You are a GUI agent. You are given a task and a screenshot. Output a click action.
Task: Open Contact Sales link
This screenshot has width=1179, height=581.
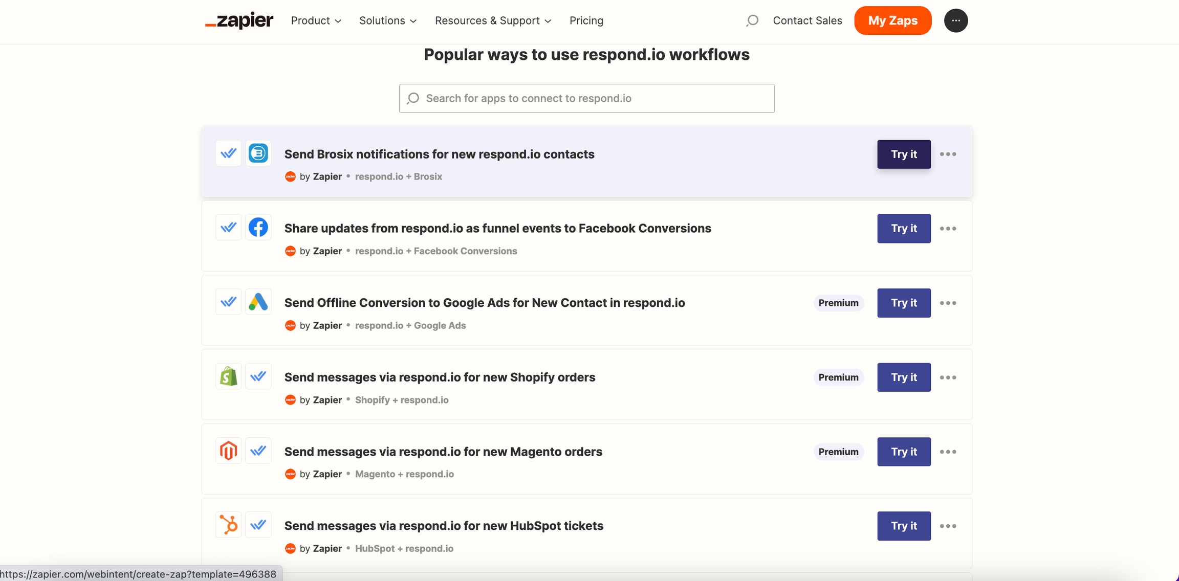point(807,20)
